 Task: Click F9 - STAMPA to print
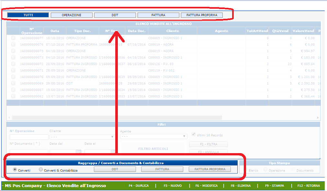coord(275,185)
